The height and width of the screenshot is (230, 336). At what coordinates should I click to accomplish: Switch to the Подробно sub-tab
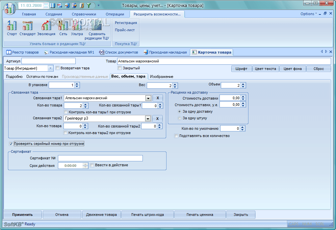14,77
